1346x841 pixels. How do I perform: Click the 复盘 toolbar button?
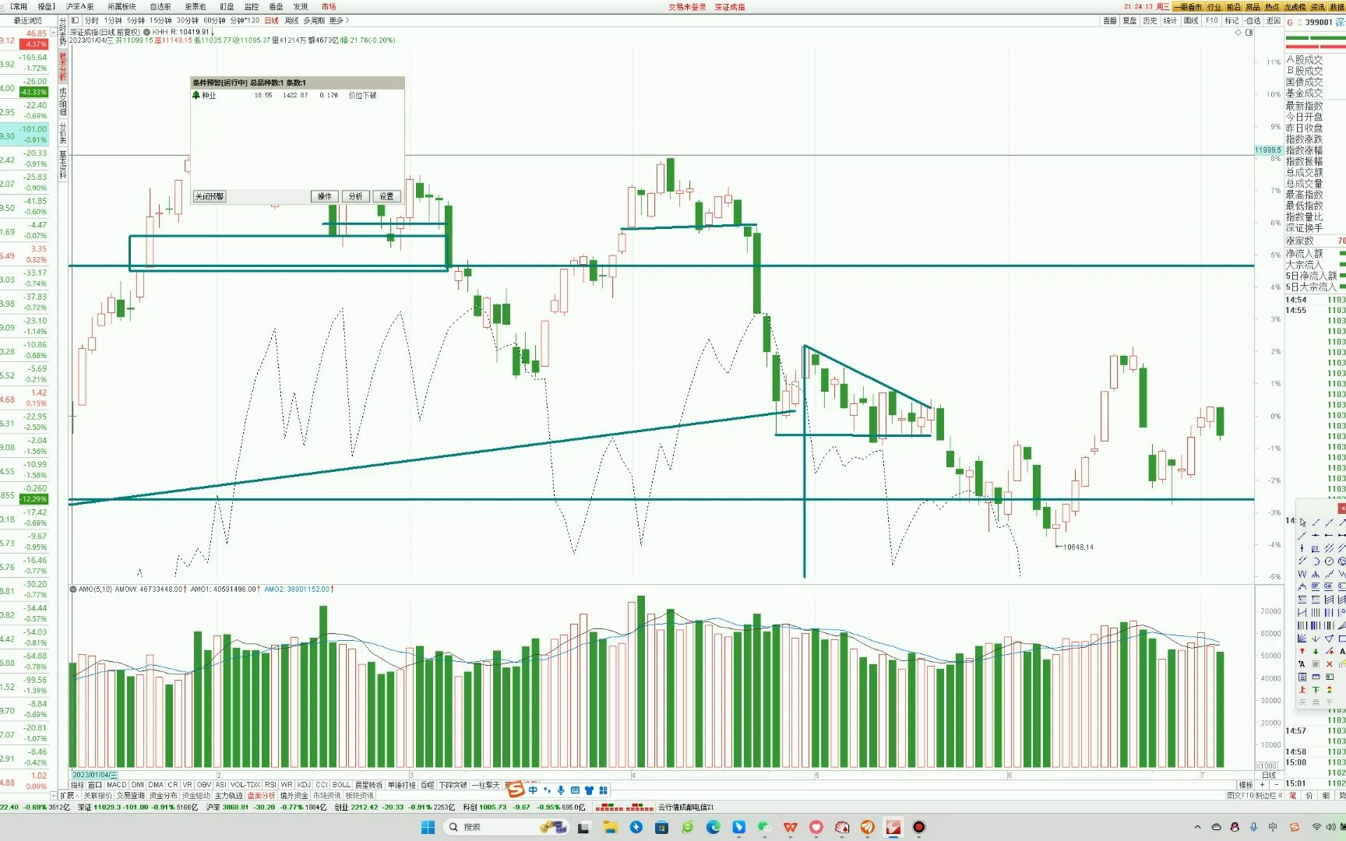click(1129, 20)
